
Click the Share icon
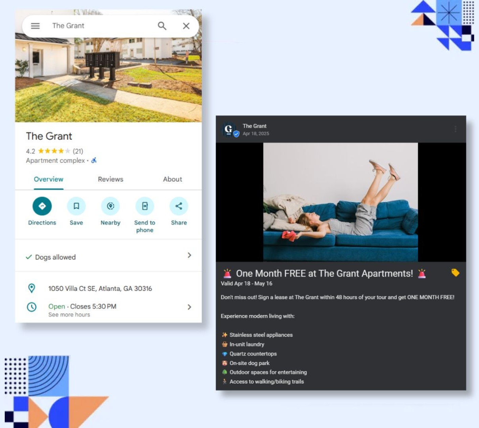point(179,206)
